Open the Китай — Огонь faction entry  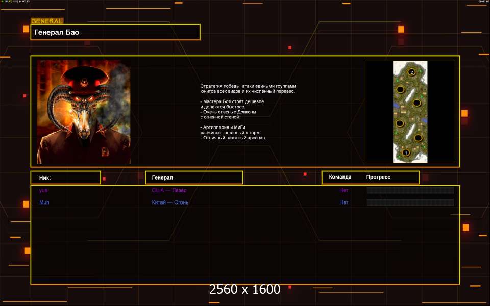pos(170,202)
